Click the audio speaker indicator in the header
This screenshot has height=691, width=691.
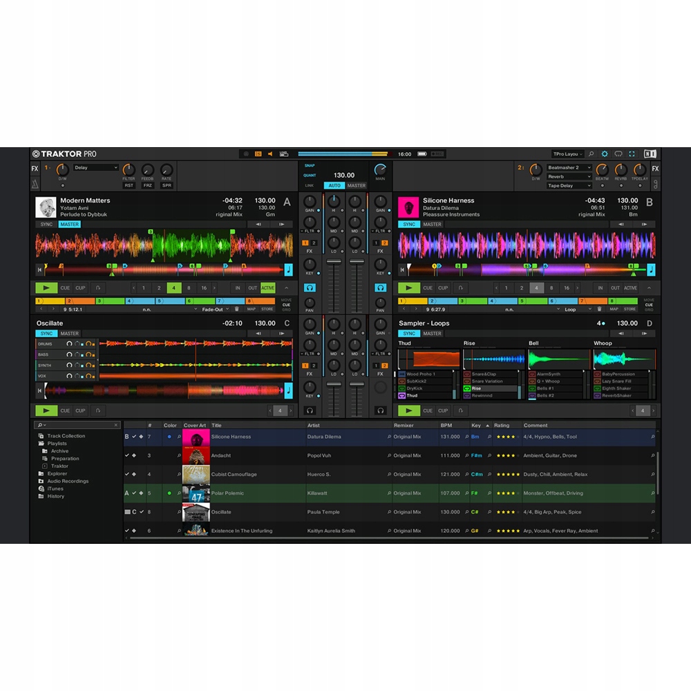pos(270,154)
